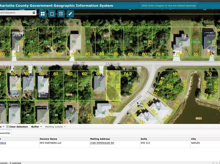
Task: Click the 2026 Ortho Imagery notice banner
Action: pyautogui.click(x=169, y=6)
